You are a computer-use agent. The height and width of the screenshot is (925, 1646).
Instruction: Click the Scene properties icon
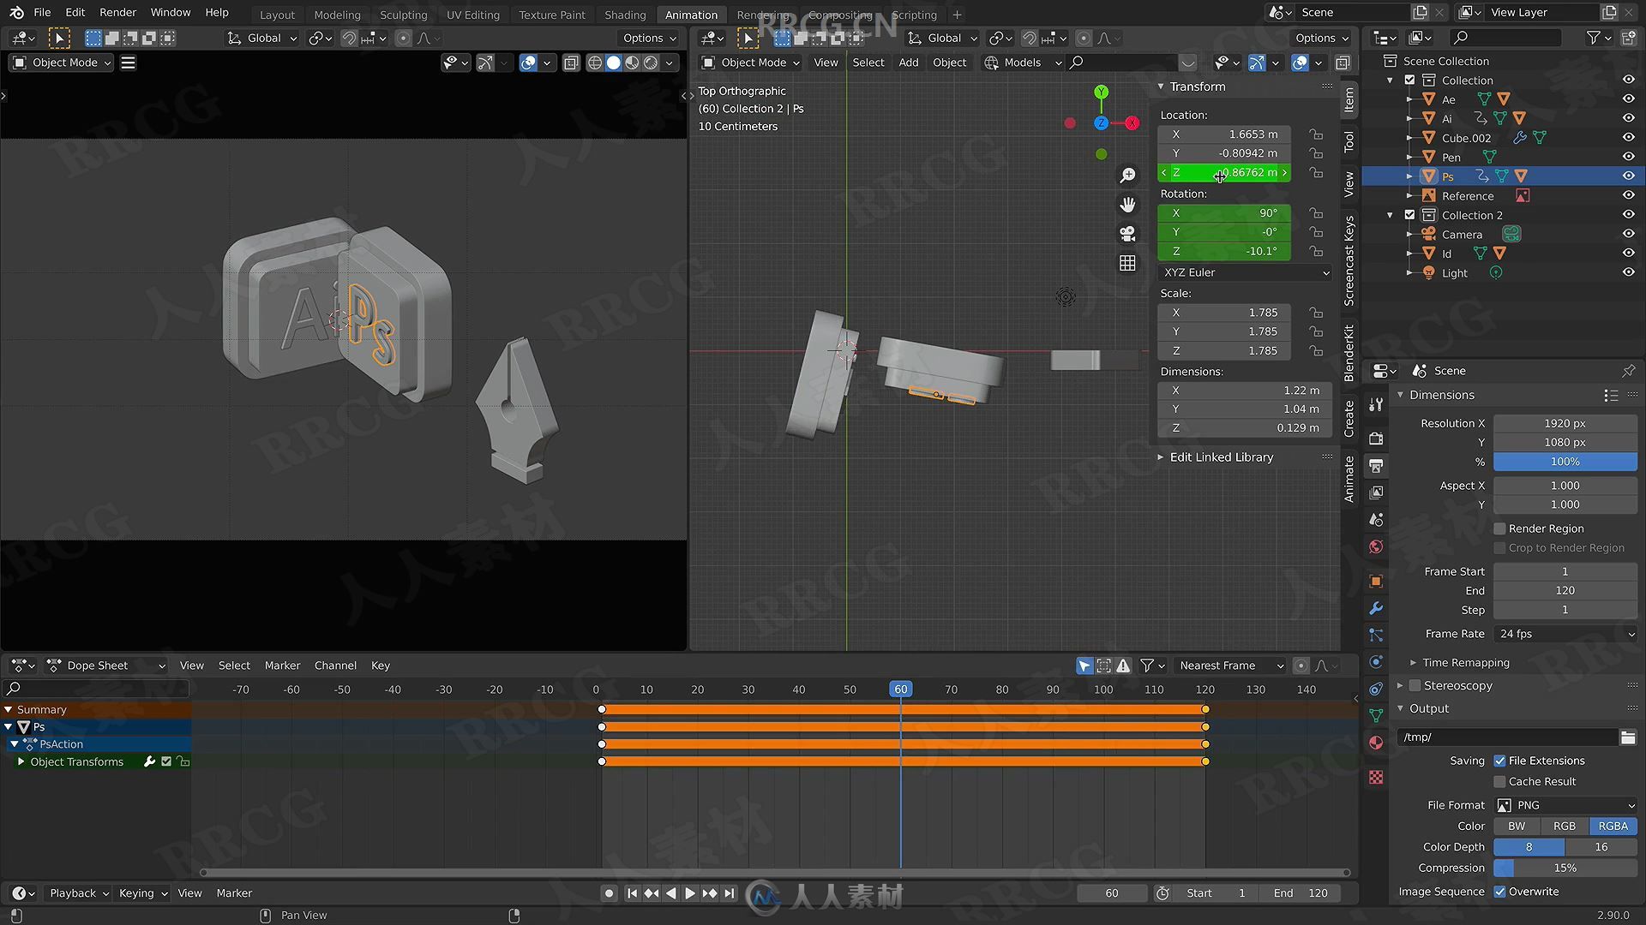(1376, 546)
